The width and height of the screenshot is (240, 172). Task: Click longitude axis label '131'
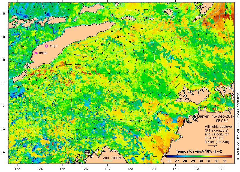(198, 169)
